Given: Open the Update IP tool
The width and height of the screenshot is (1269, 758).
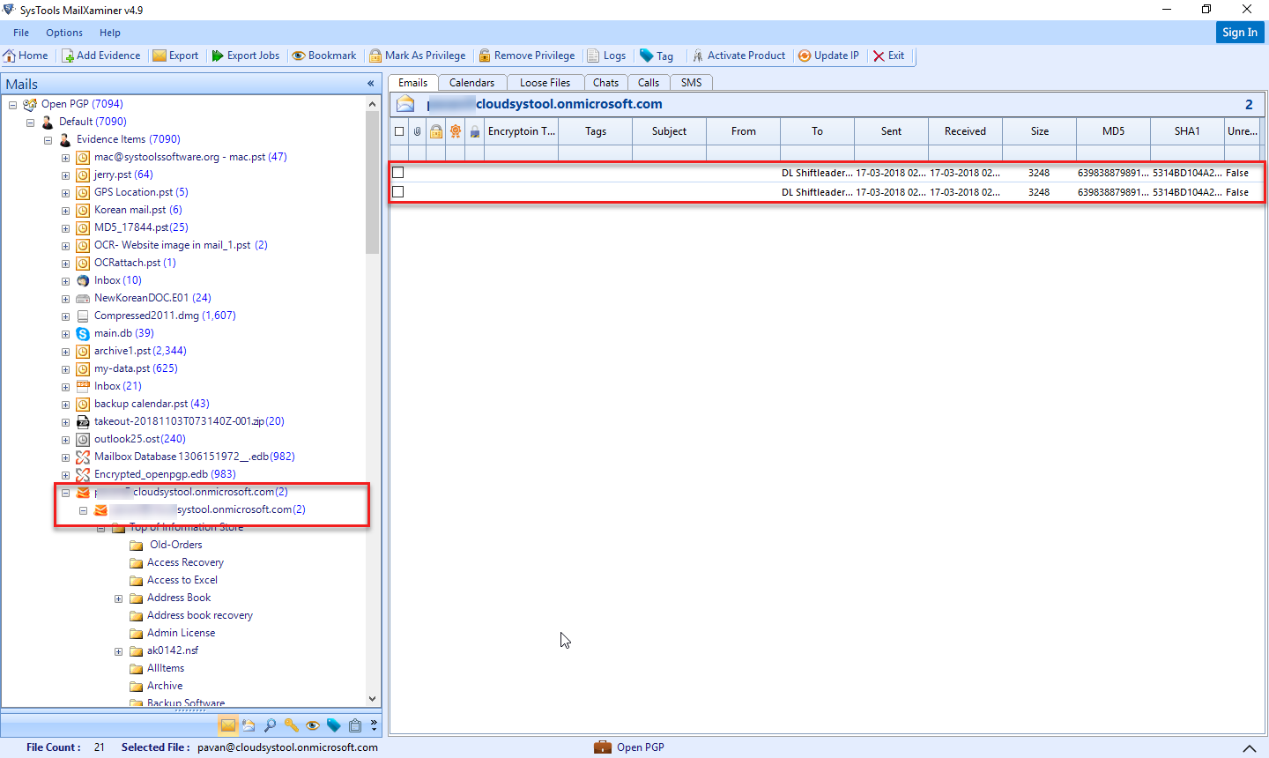Looking at the screenshot, I should click(827, 55).
